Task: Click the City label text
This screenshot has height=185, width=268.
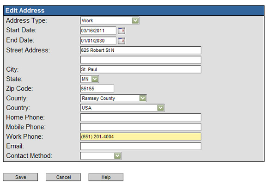Action: pos(12,69)
